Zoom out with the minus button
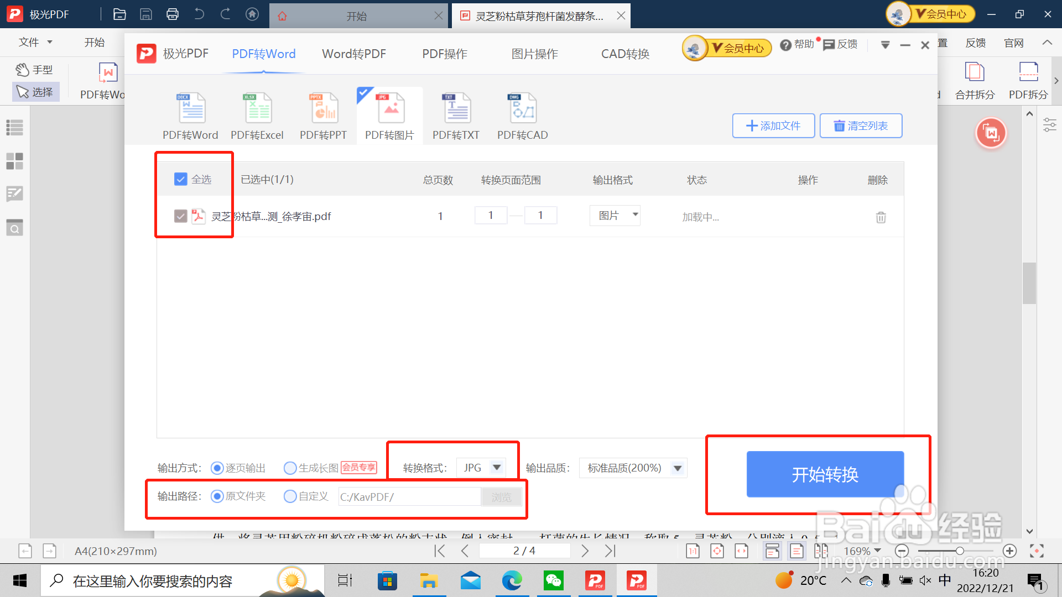 [x=902, y=551]
